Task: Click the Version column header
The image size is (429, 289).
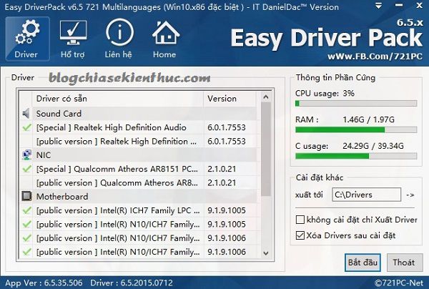Action: (230, 99)
